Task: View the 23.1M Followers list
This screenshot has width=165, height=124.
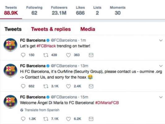Action: (x=59, y=11)
